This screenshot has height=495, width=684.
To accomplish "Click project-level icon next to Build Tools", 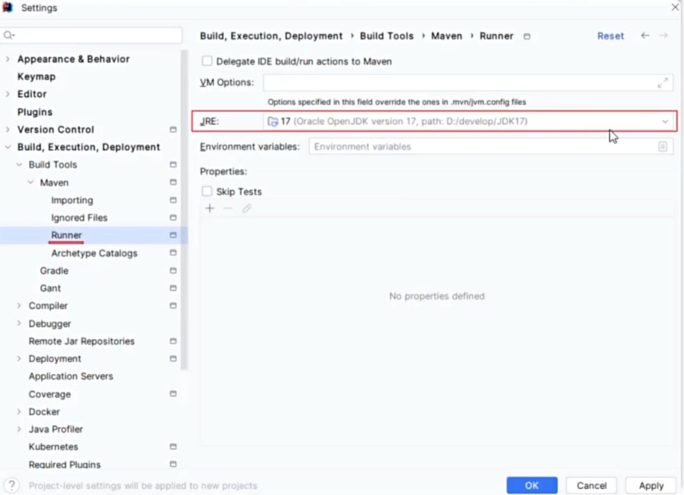I will point(173,165).
